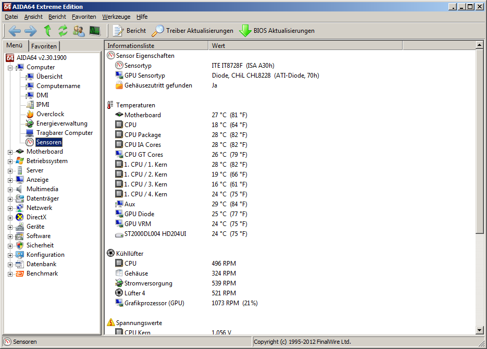Click the green refresh arrows icon
The width and height of the screenshot is (487, 349).
(63, 30)
